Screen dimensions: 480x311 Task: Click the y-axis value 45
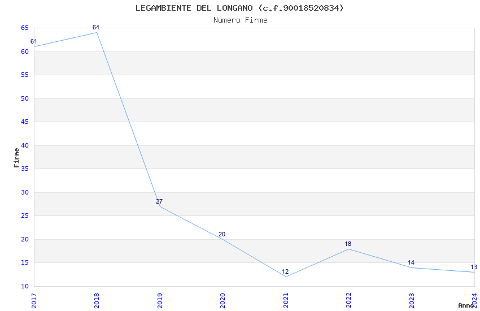pos(25,122)
